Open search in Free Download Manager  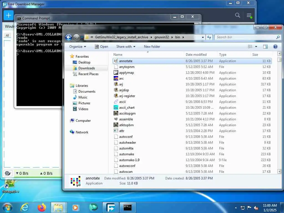click(x=238, y=15)
